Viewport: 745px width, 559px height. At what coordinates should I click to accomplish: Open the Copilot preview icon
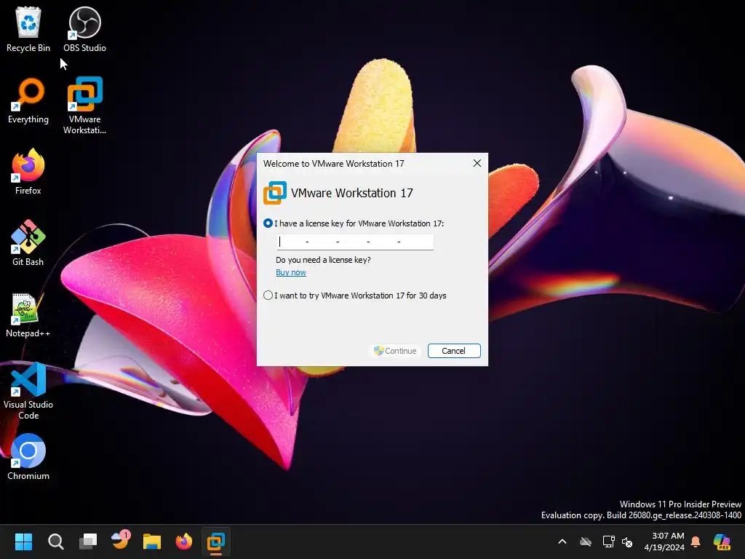[x=722, y=542]
